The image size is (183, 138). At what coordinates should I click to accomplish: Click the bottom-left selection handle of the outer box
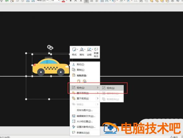click(26, 99)
